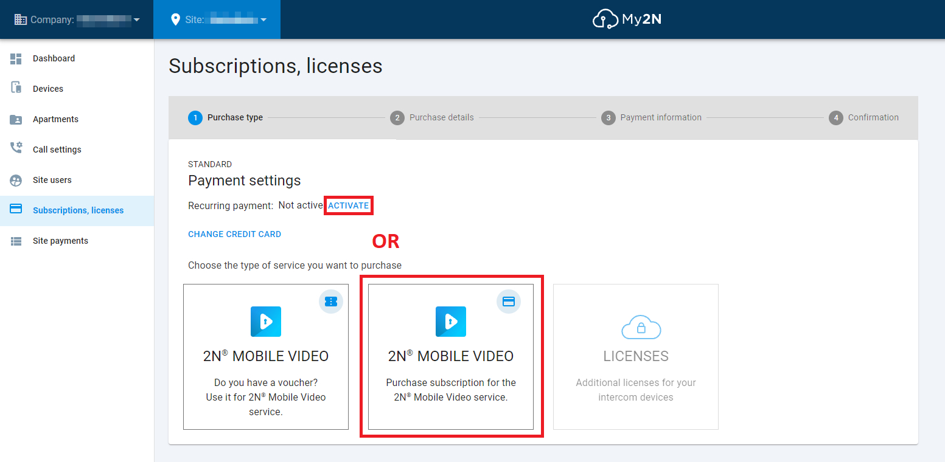
Task: Click 'Do you have a voucher?' text
Action: [x=266, y=382]
